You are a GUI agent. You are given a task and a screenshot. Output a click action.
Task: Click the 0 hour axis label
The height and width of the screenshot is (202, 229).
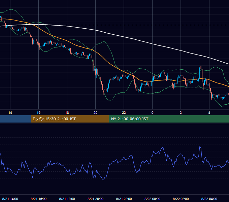[152, 113]
